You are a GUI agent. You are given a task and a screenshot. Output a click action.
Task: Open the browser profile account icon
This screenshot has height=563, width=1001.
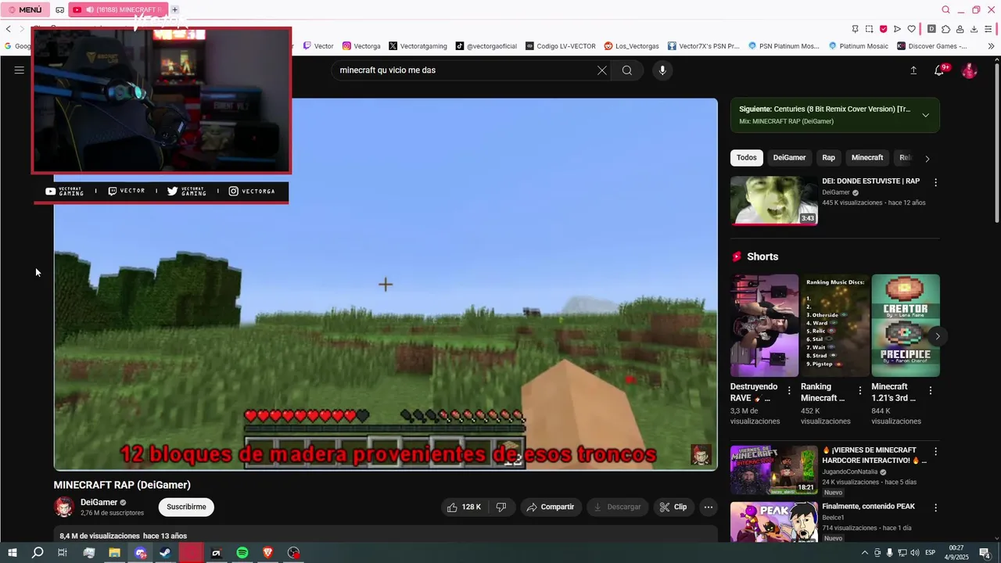(960, 29)
